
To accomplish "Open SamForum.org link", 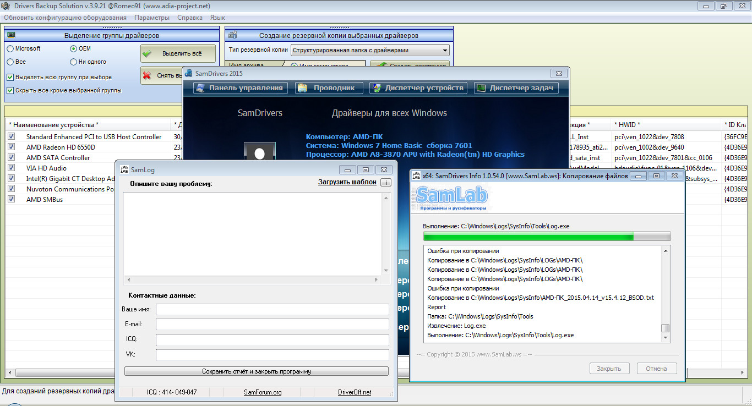I will pos(263,392).
